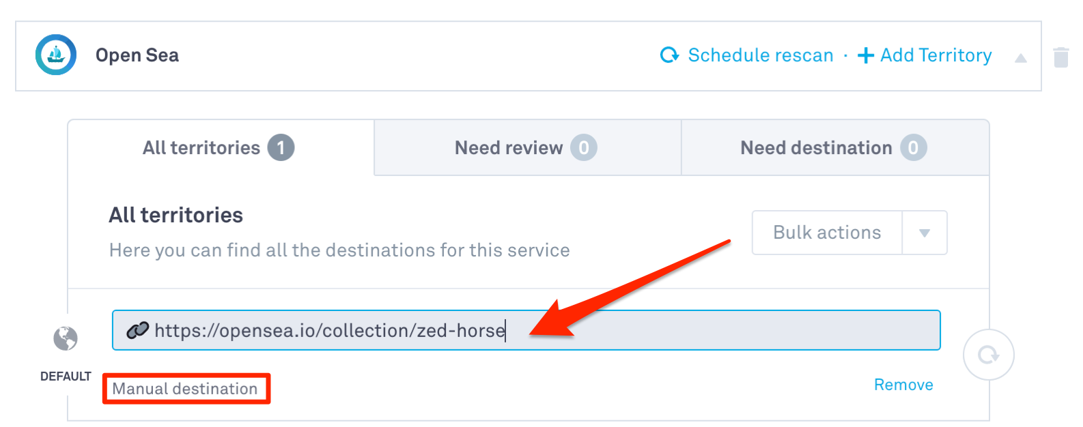Click the Bulk actions button

(827, 233)
